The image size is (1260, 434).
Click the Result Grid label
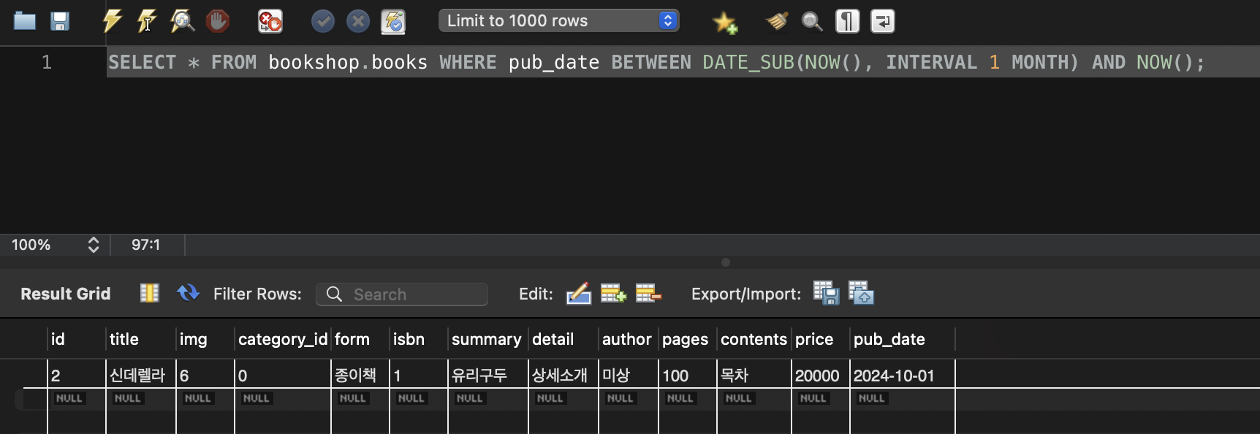(x=66, y=294)
